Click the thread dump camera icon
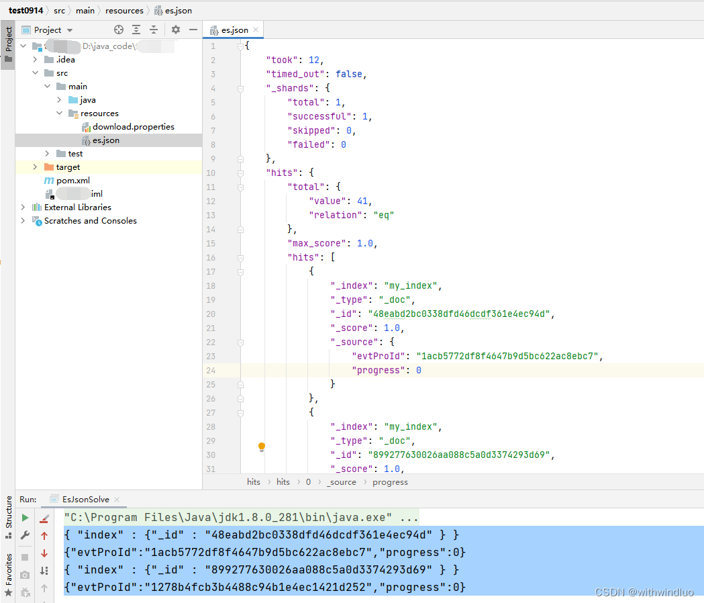The image size is (704, 603). click(25, 575)
